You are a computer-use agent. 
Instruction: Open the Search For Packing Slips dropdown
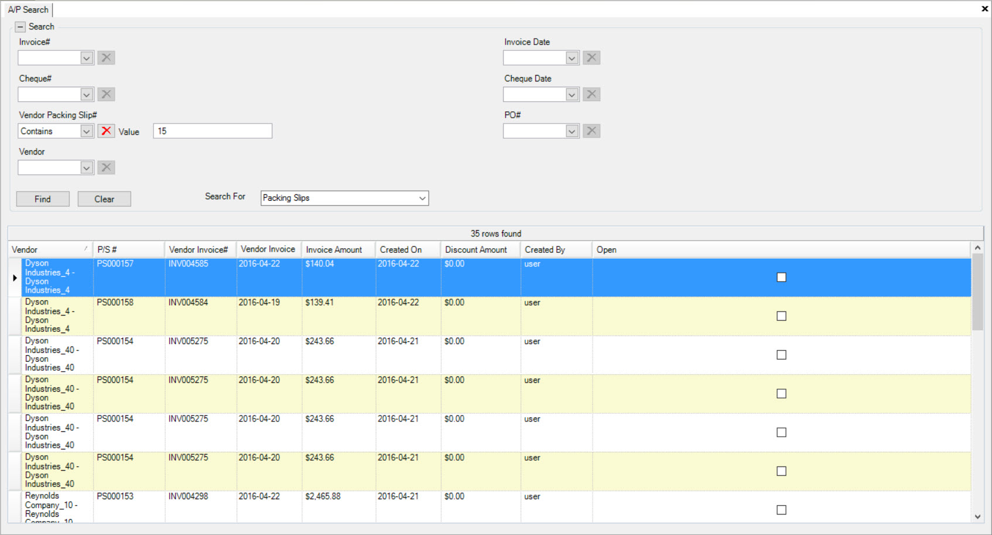click(x=422, y=198)
